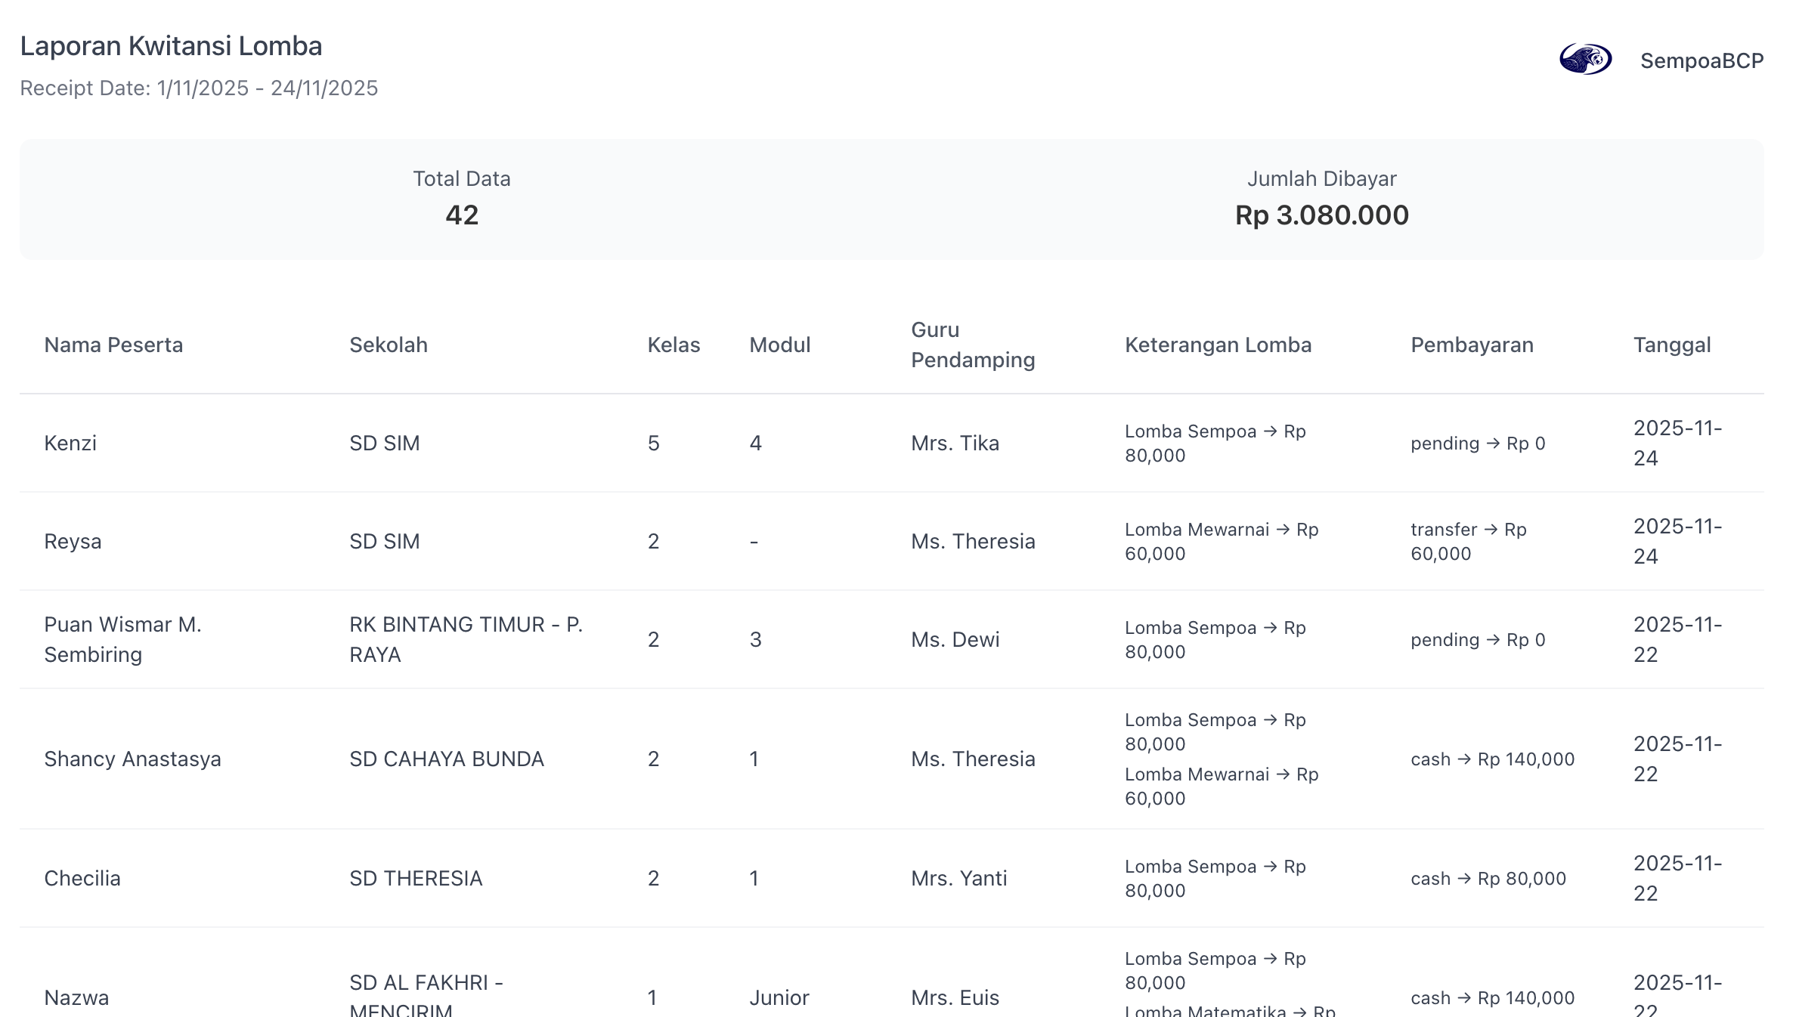Click the pending payment status for Kenzi
This screenshot has height=1017, width=1796.
pyautogui.click(x=1478, y=443)
